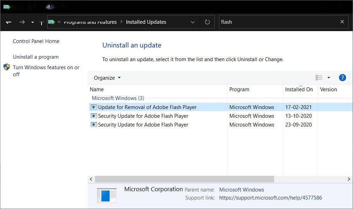Click Microsoft Windows program cell in first row

(x=252, y=107)
